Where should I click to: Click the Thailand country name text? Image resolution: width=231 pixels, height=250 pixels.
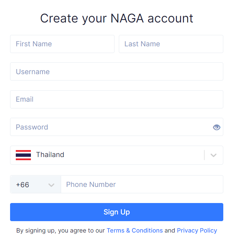50,155
